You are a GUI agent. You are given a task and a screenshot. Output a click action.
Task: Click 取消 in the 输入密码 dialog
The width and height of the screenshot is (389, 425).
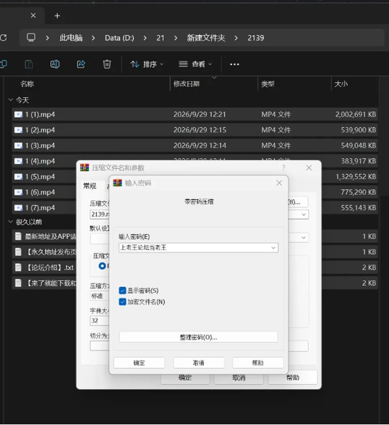tap(199, 363)
